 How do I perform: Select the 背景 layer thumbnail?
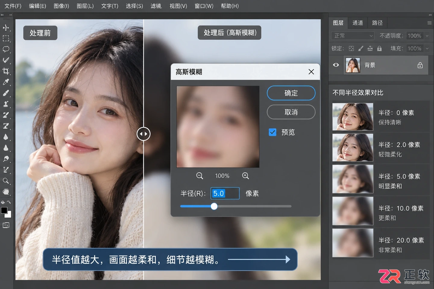pos(353,65)
